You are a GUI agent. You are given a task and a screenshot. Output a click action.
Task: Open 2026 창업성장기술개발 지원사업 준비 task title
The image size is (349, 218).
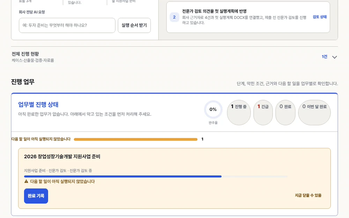(62, 157)
